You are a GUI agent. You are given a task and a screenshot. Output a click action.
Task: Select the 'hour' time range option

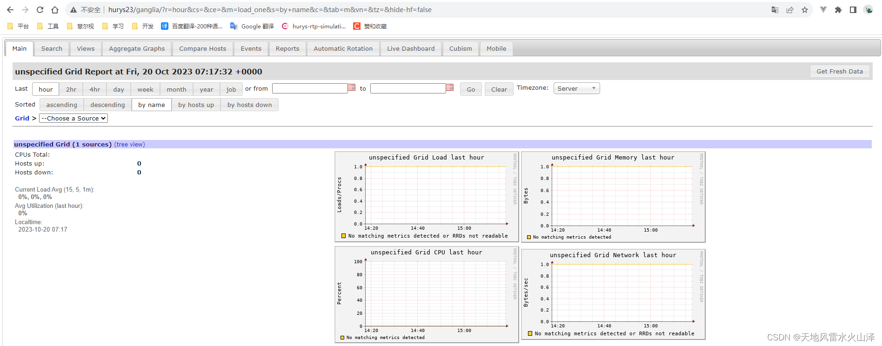point(46,89)
